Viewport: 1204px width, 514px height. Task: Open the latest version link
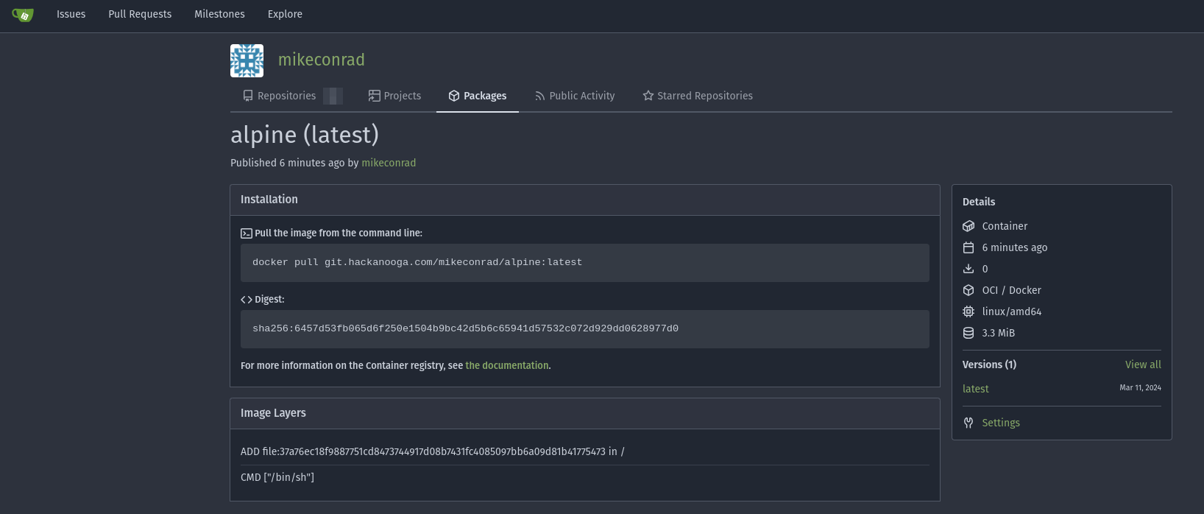point(975,389)
